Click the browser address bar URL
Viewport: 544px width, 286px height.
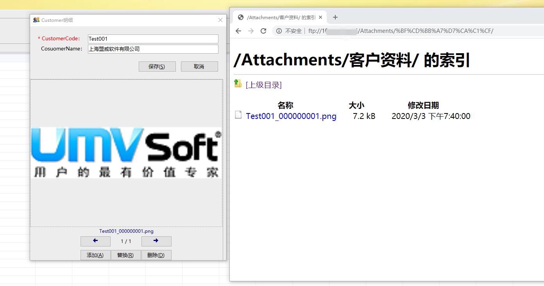click(401, 31)
